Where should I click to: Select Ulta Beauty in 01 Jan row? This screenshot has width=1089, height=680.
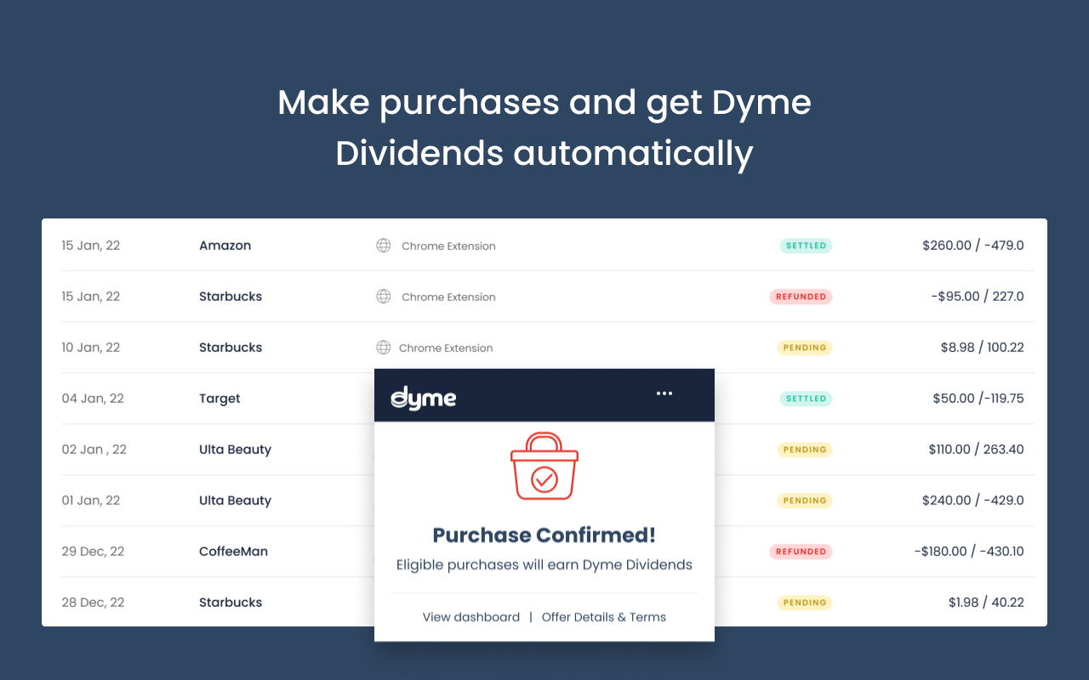(x=235, y=501)
